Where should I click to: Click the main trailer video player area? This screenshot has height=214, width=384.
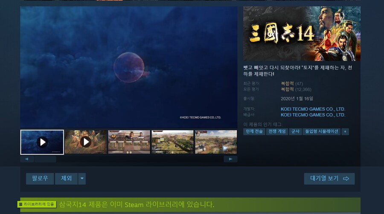129,67
